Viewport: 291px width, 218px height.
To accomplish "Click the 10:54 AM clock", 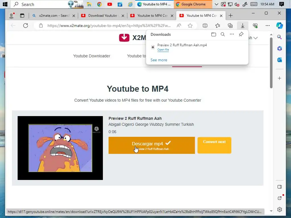I will click(x=267, y=4).
